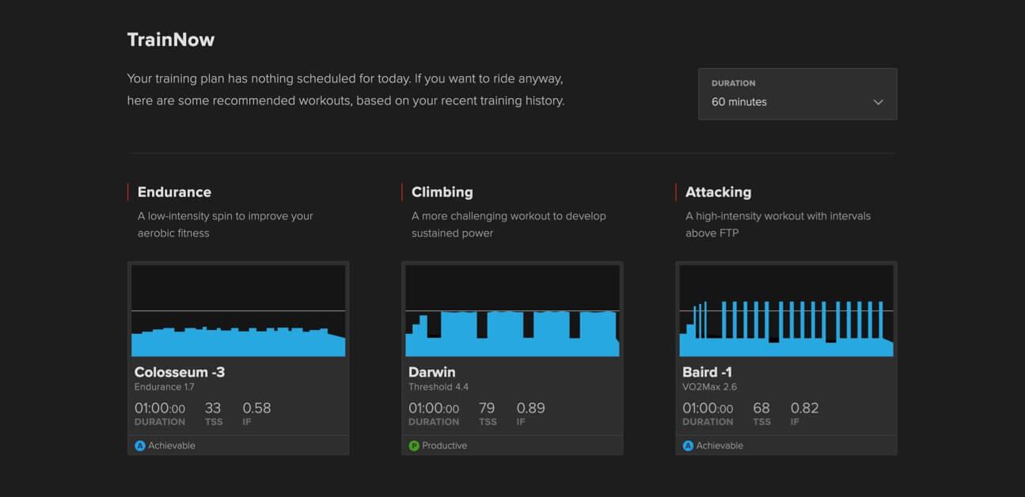Viewport: 1025px width, 497px height.
Task: Click the Achievable label on Colosseum -3 card
Action: pyautogui.click(x=171, y=446)
